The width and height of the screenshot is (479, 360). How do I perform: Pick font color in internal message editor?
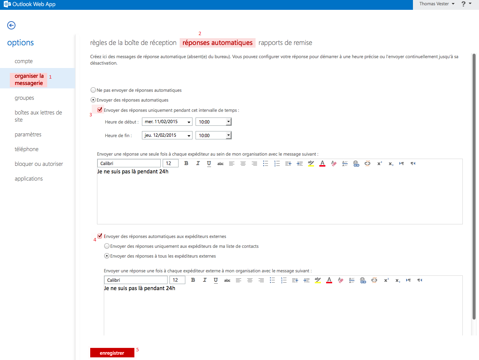point(322,164)
